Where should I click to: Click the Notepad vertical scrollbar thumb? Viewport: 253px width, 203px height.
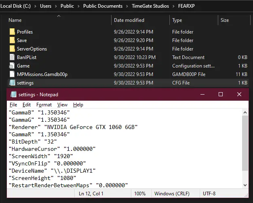(245, 143)
